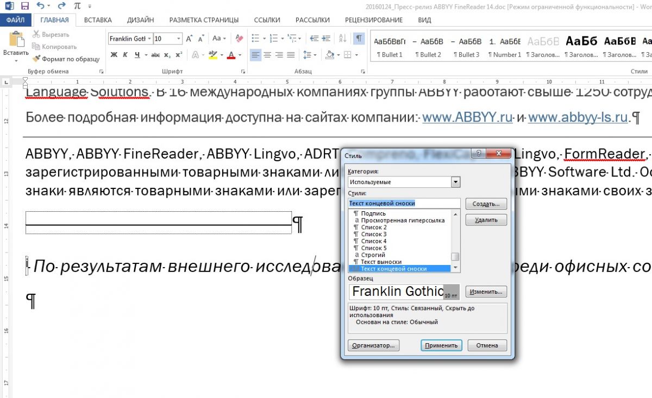652x398 pixels.
Task: Click the Paste (Вставить) clipboard icon
Action: [x=16, y=40]
